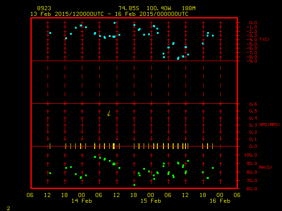This screenshot has width=282, height=211.
Task: Click the 100.0 humidity axis value
Action: click(x=252, y=155)
